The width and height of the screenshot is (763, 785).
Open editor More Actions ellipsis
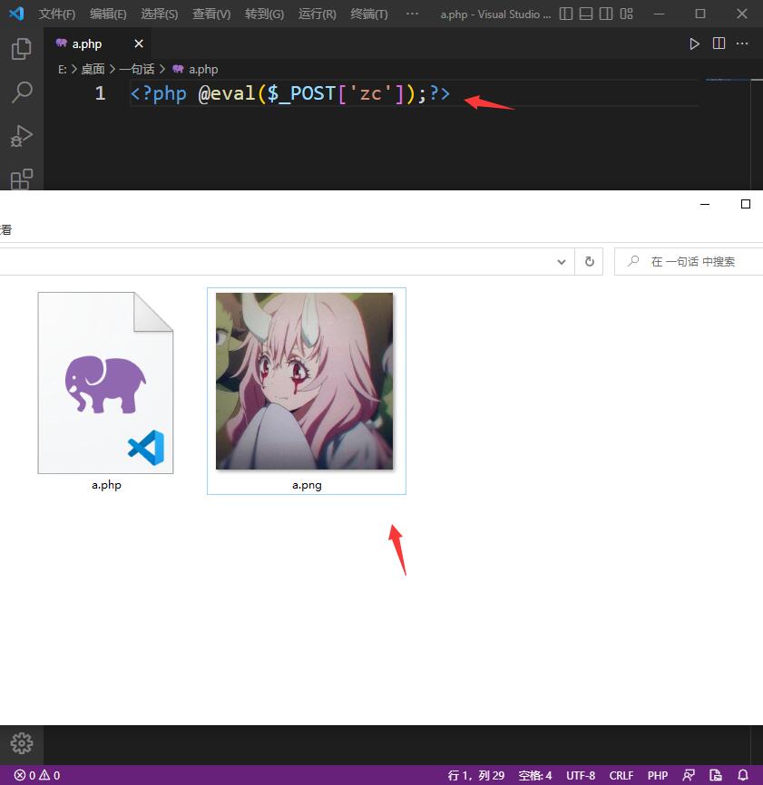click(x=742, y=44)
